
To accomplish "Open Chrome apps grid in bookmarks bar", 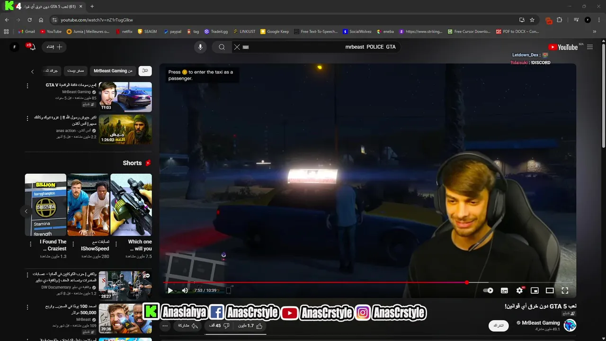I will (6, 32).
